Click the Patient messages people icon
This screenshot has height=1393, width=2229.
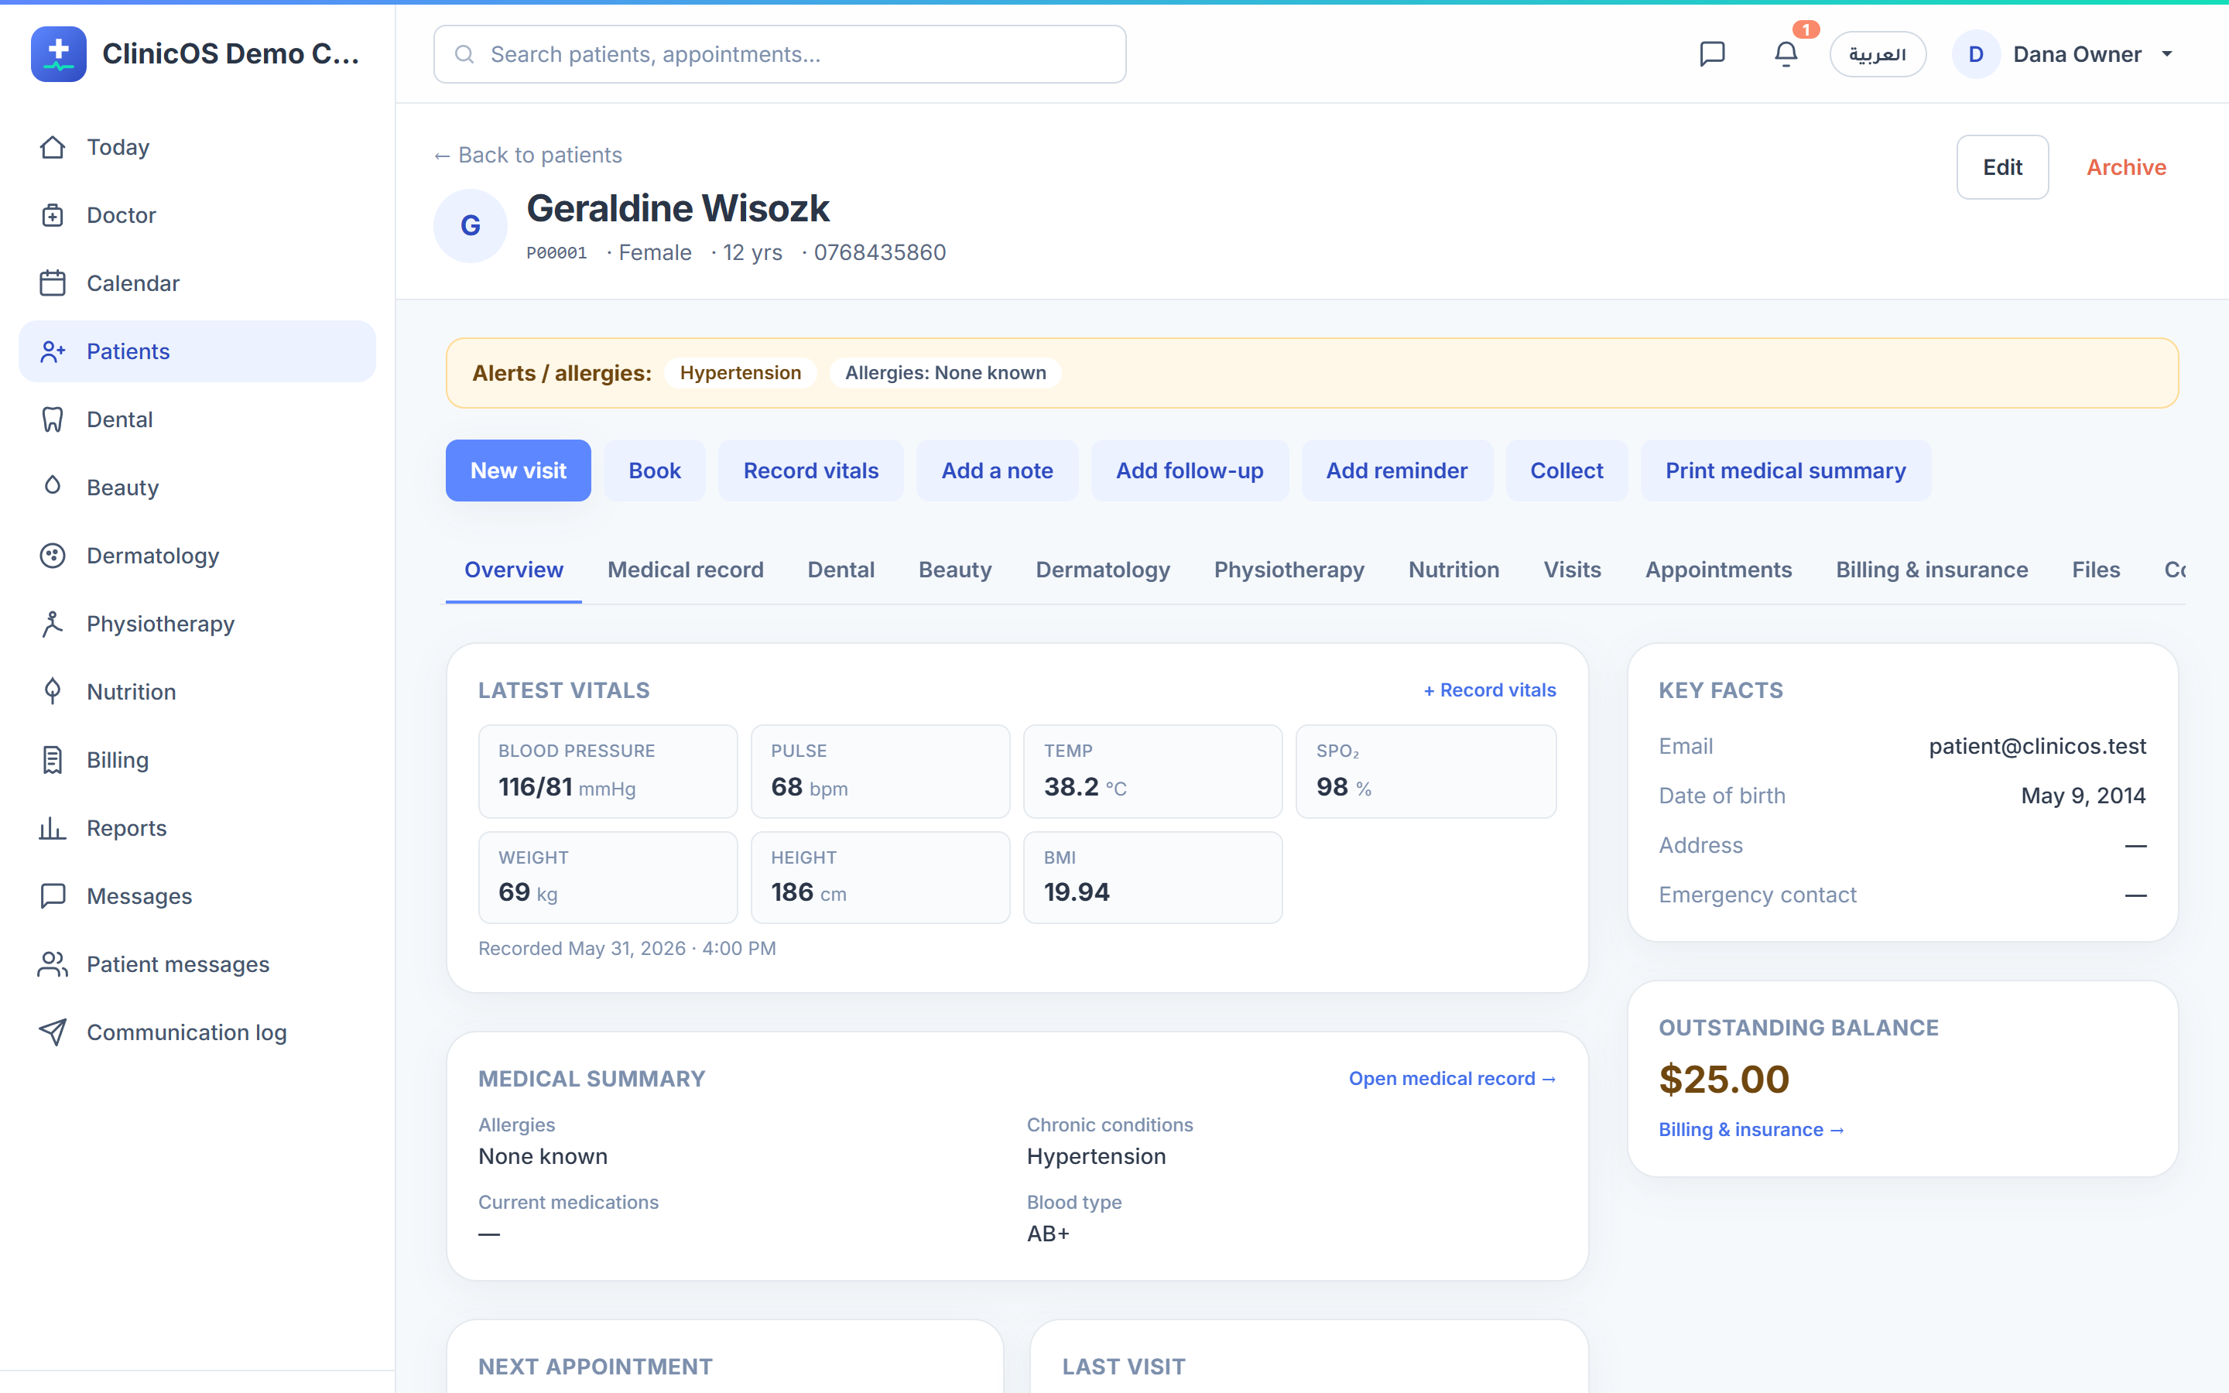[53, 964]
